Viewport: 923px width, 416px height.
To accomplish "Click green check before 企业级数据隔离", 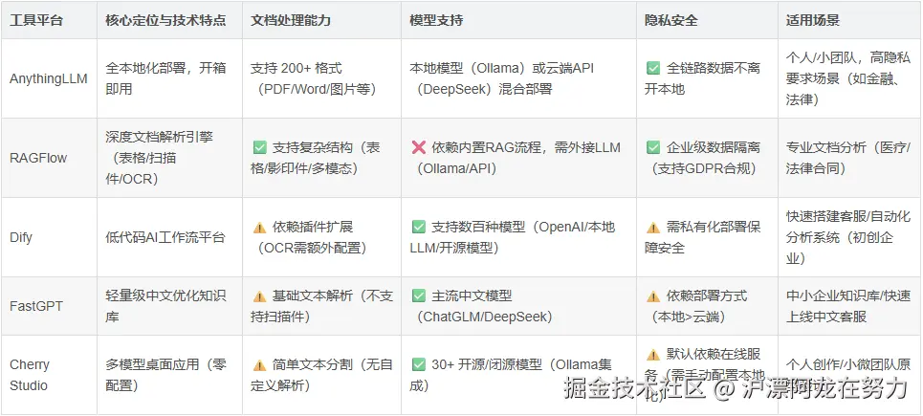I will pos(653,147).
